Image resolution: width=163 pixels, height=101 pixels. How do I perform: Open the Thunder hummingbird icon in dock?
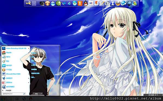64,4
